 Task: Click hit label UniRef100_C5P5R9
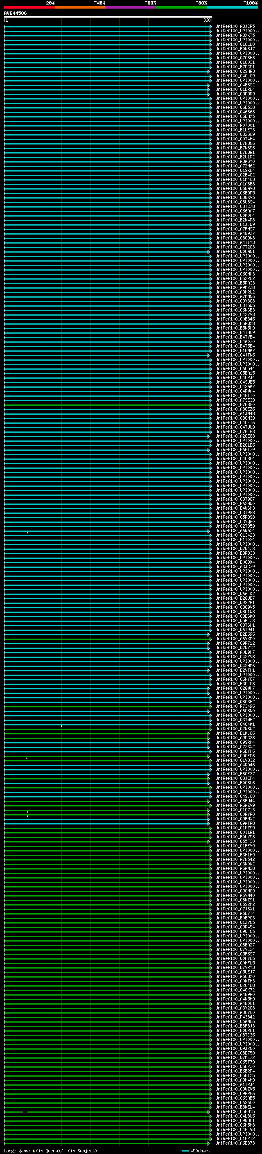235,94
